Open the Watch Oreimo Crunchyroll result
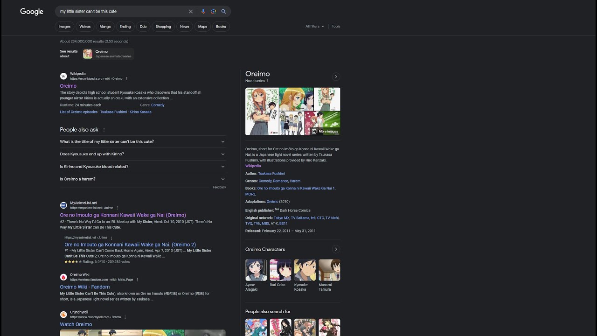Viewport: 597px width, 336px height. point(76,324)
